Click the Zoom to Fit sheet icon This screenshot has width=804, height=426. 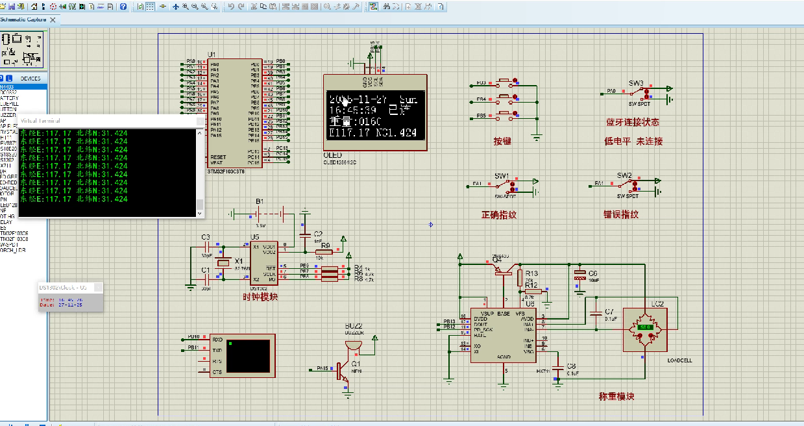[205, 5]
